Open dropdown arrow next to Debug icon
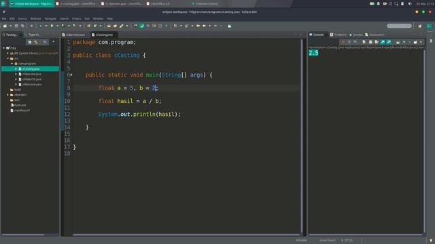 [46, 26]
